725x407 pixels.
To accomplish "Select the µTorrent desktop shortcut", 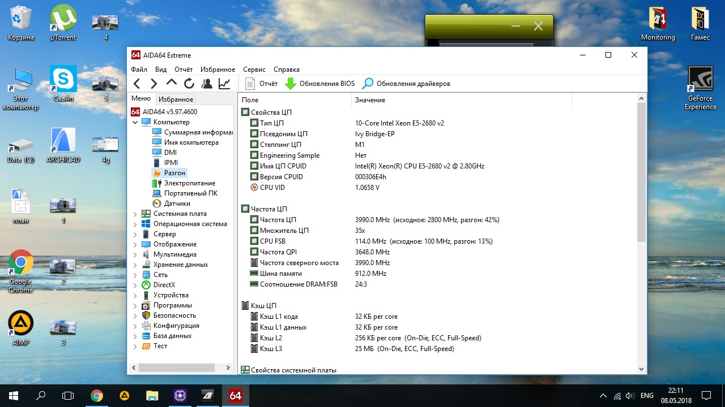I will point(63,24).
